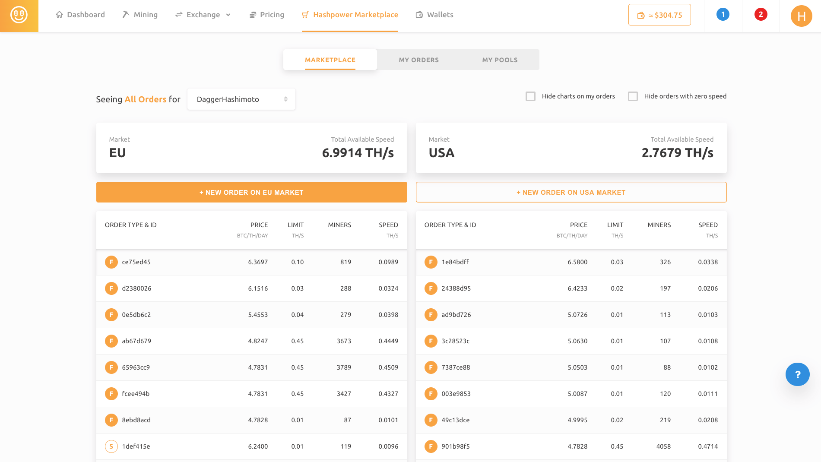
Task: Switch to the My Pools tab
Action: [x=500, y=60]
